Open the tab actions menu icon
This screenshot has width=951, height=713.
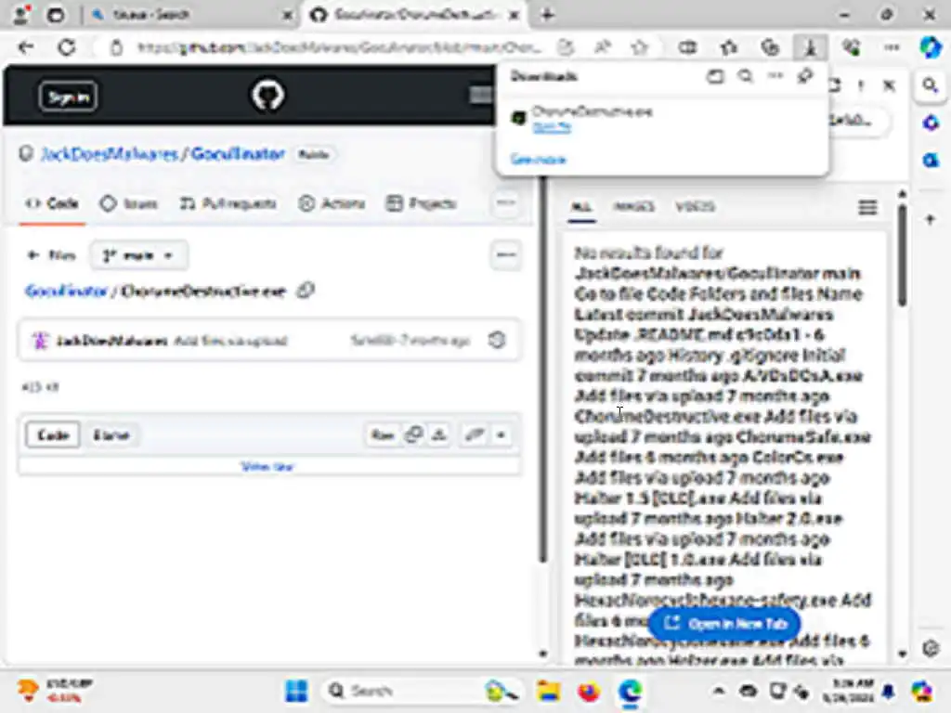(x=56, y=15)
